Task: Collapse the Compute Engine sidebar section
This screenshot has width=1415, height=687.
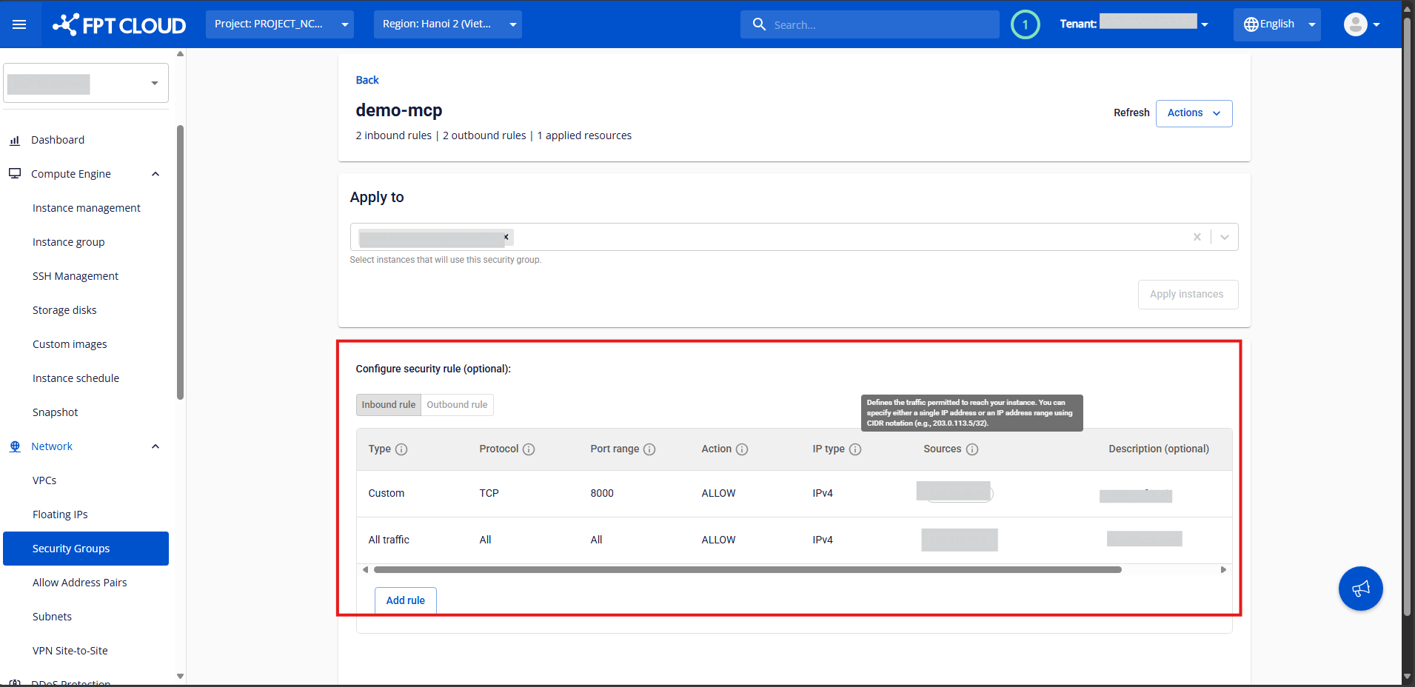Action: [155, 174]
